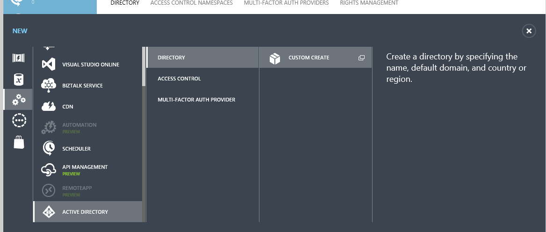The image size is (546, 232).
Task: Click the sync icon in blue header
Action: coord(16,3)
